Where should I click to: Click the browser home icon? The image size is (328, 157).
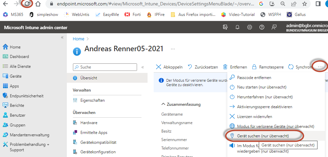click(38, 4)
